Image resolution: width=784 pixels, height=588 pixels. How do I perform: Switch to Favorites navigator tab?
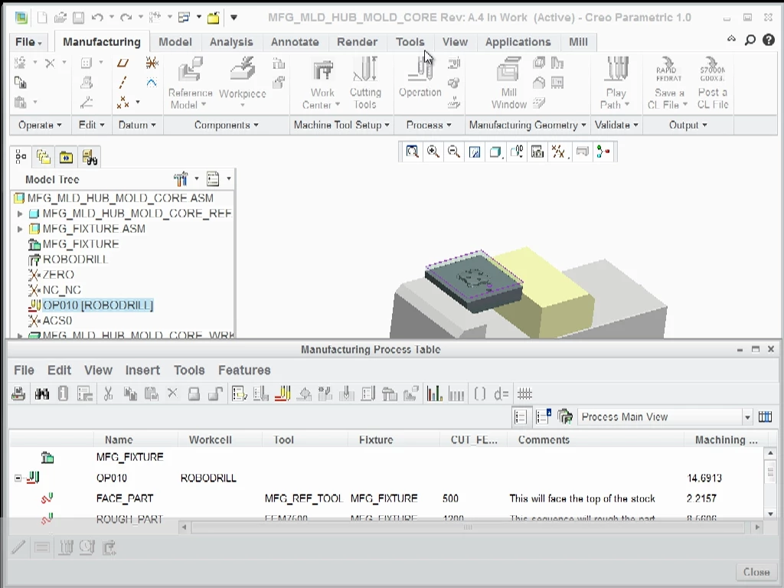[x=66, y=158]
